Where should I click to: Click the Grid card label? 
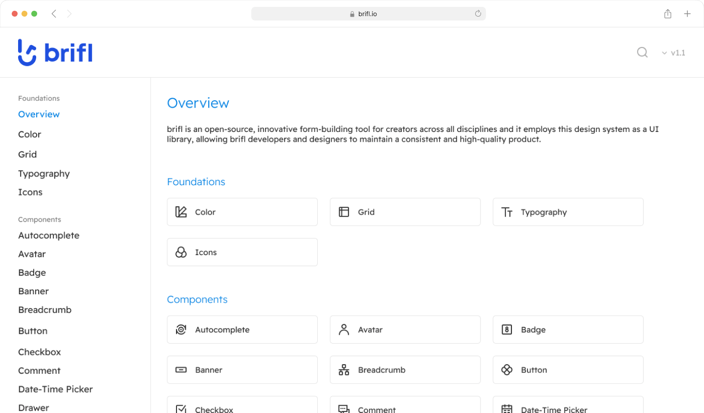click(x=366, y=212)
